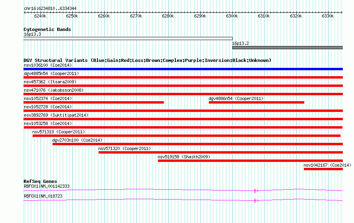Open variant label nsv571319 (Cooper2011)

[58, 132]
